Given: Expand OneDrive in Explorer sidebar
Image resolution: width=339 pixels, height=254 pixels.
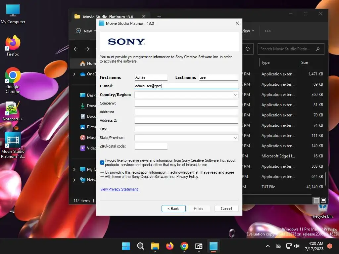Looking at the screenshot, I should 74,74.
